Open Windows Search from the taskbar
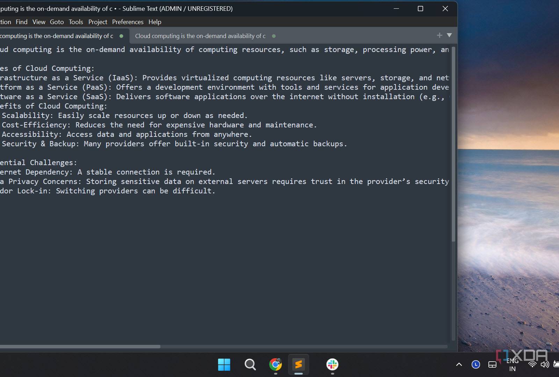This screenshot has height=377, width=559. (x=250, y=364)
